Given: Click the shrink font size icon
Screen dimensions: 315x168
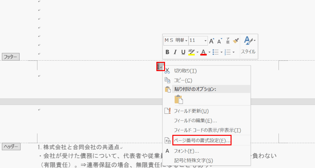Looking at the screenshot, I should pos(220,40).
